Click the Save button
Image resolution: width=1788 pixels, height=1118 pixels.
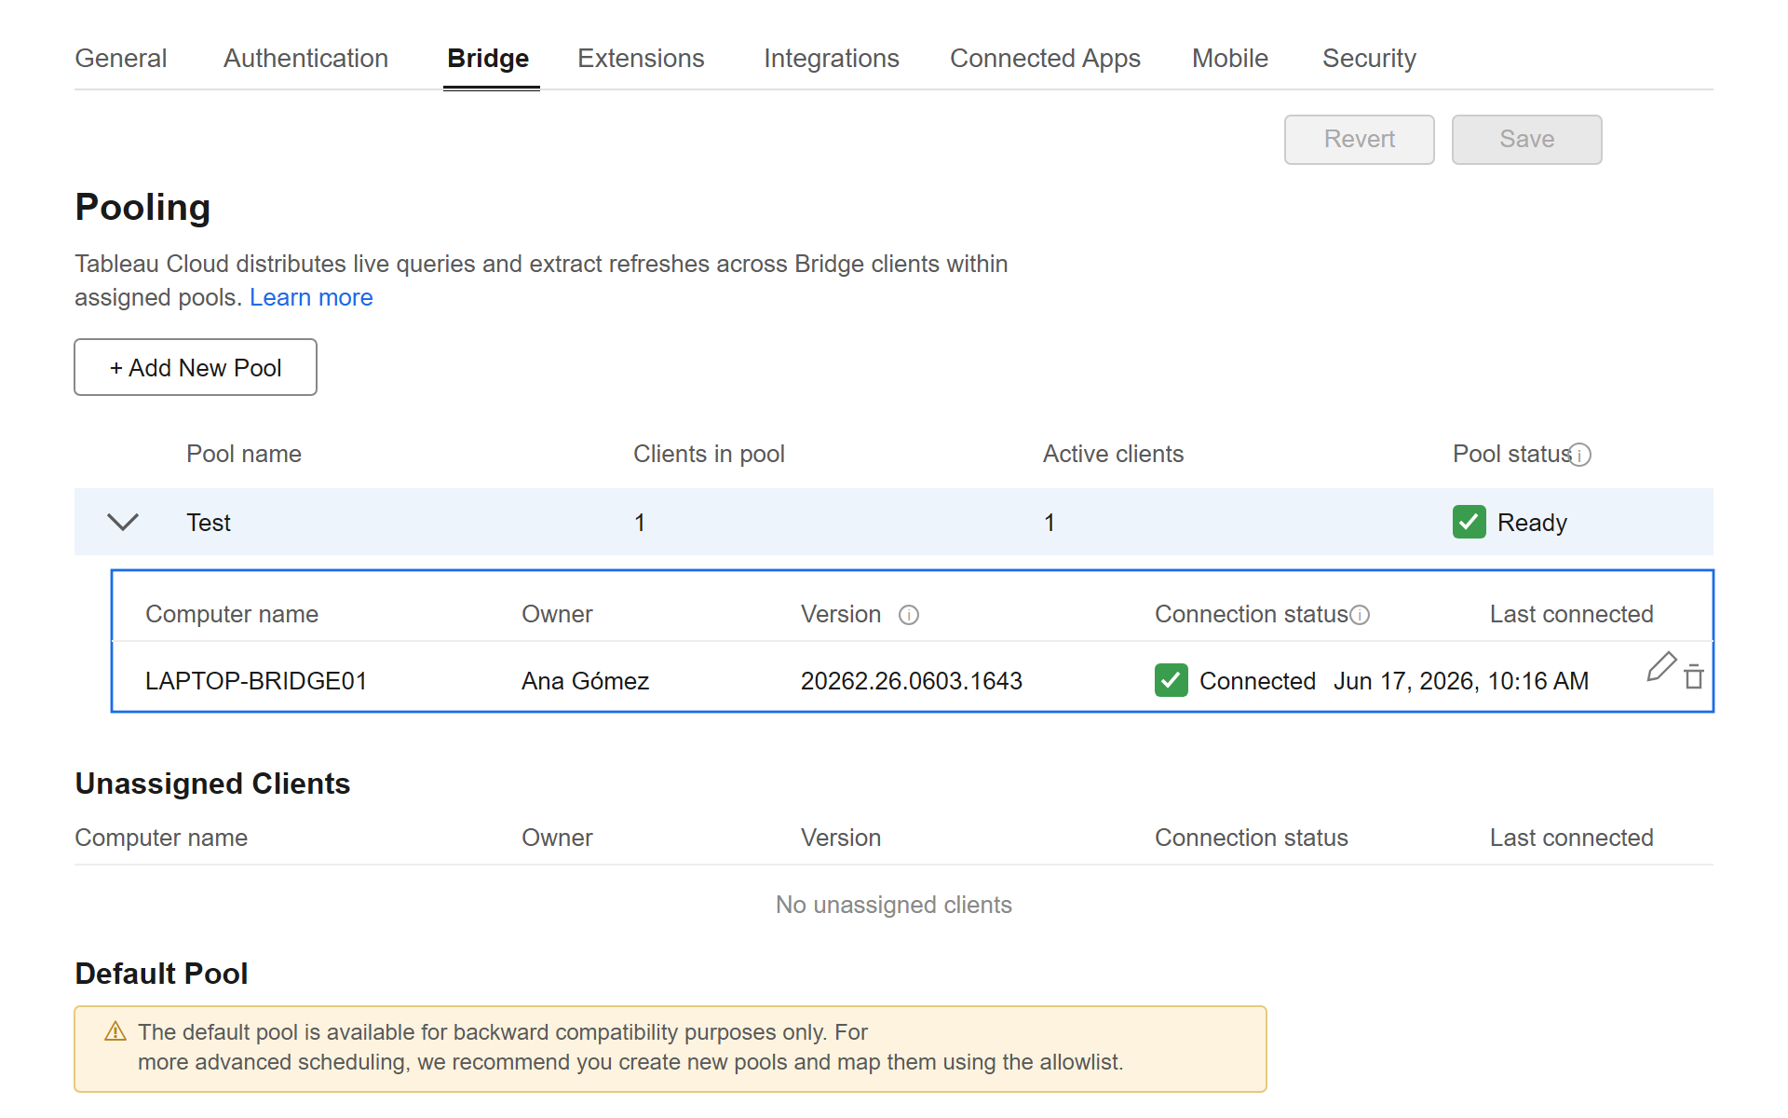pyautogui.click(x=1527, y=140)
